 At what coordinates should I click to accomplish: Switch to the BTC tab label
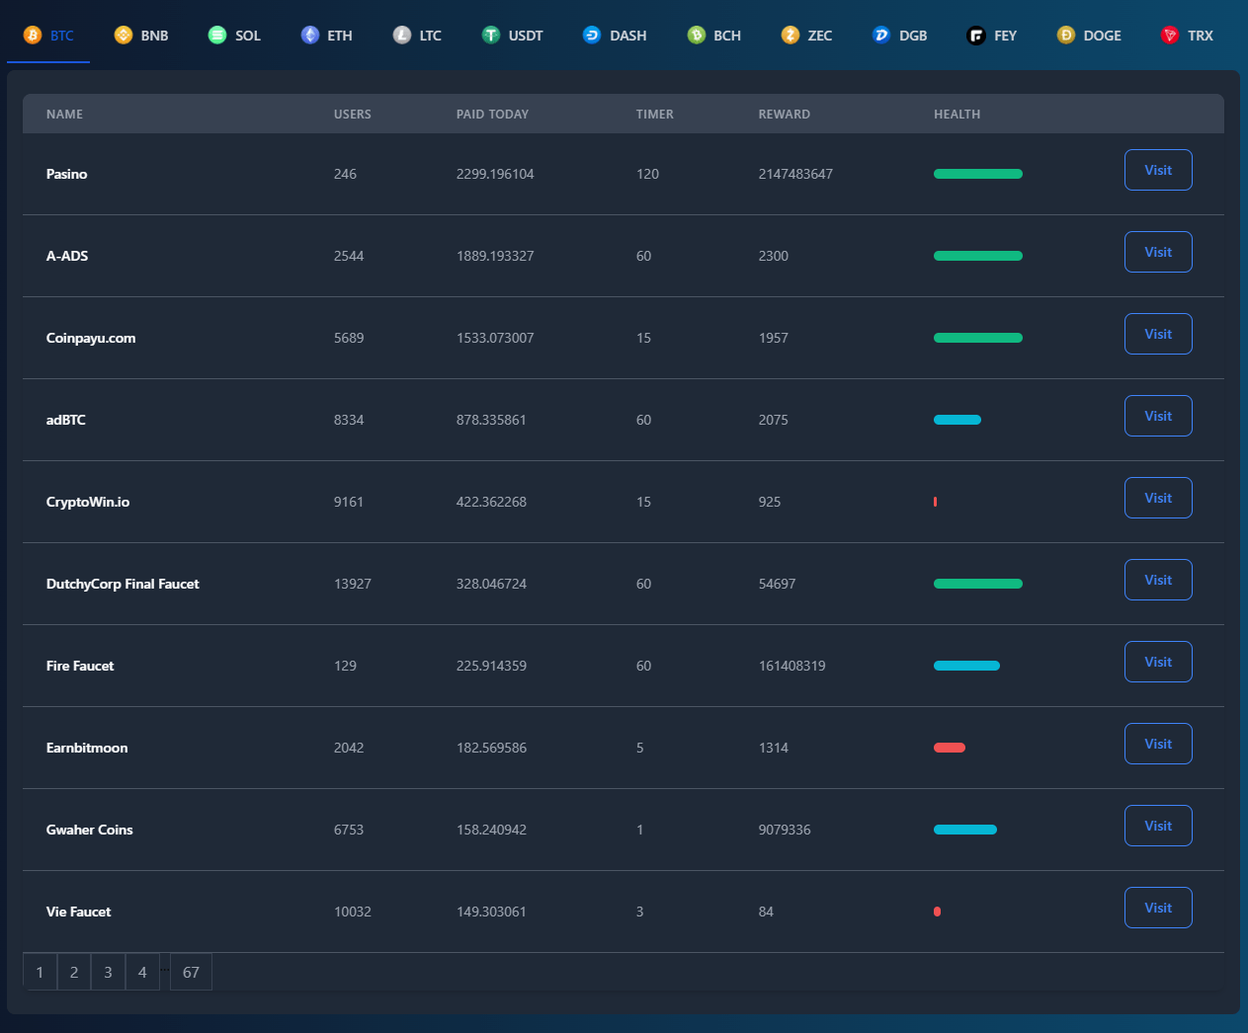coord(62,36)
